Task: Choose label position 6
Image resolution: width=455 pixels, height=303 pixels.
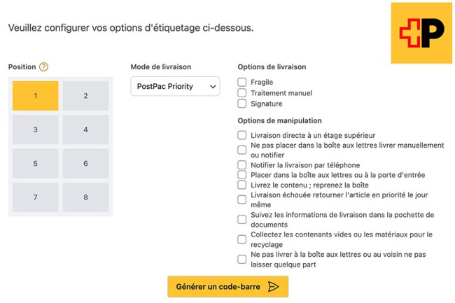Action: (x=85, y=164)
